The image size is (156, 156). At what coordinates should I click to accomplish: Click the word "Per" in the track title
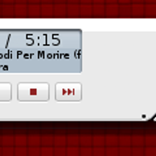[x=25, y=55]
